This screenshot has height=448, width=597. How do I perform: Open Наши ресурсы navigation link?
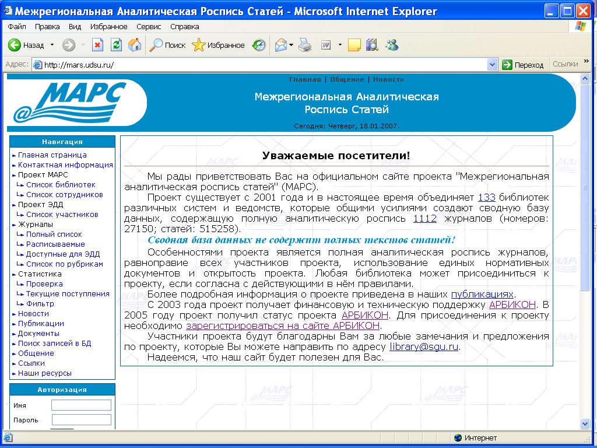pyautogui.click(x=44, y=373)
